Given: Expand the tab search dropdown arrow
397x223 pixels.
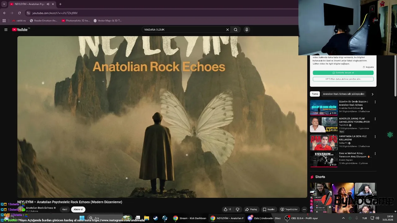Looking at the screenshot, I should (4, 4).
